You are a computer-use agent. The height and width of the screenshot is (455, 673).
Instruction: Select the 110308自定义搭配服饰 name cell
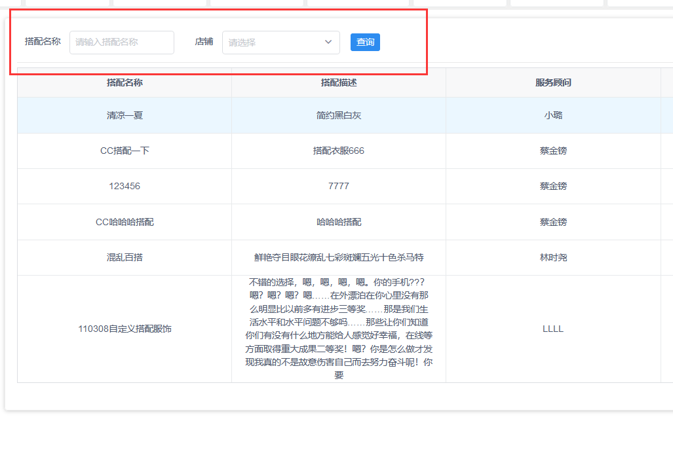(125, 329)
